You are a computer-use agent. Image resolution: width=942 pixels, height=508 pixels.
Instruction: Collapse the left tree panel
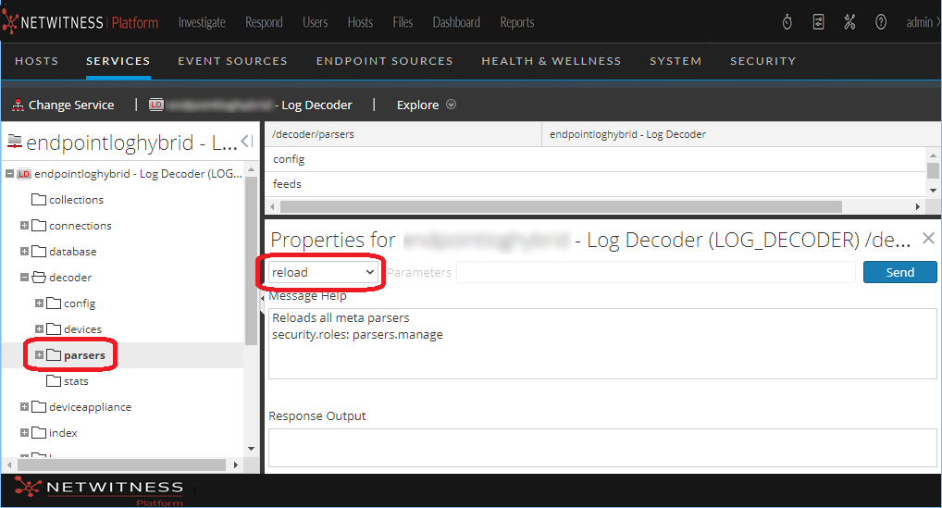[x=247, y=141]
